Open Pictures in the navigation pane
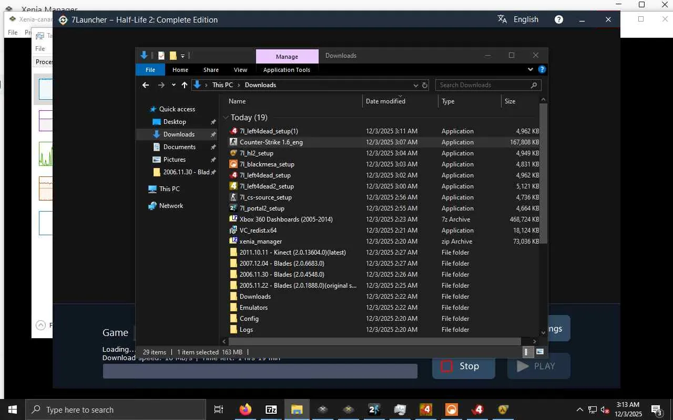 pos(175,160)
